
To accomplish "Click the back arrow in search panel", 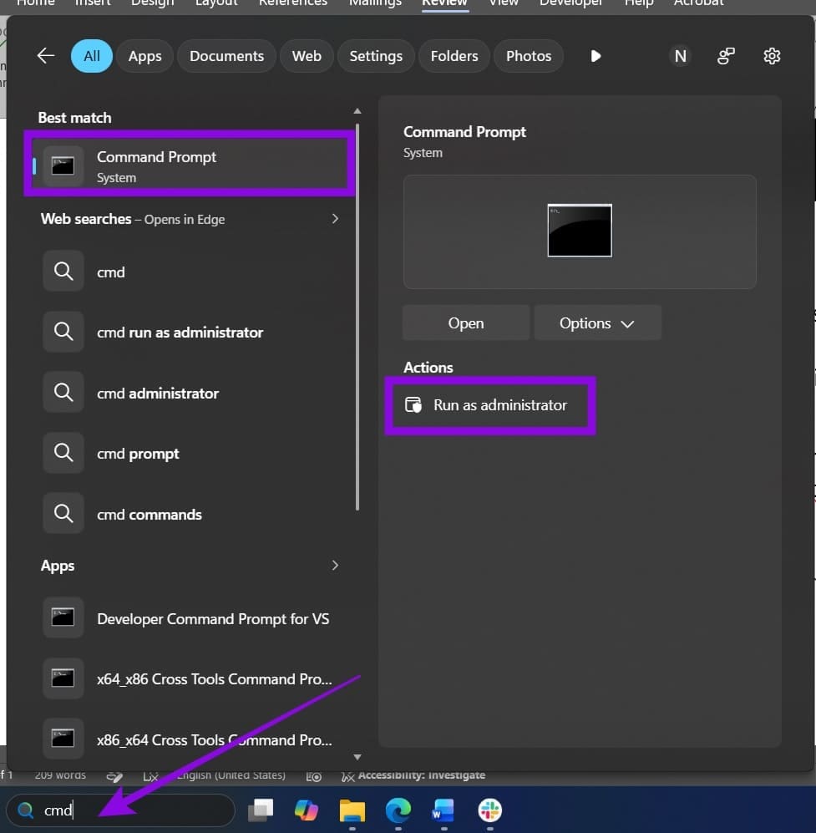I will point(46,56).
